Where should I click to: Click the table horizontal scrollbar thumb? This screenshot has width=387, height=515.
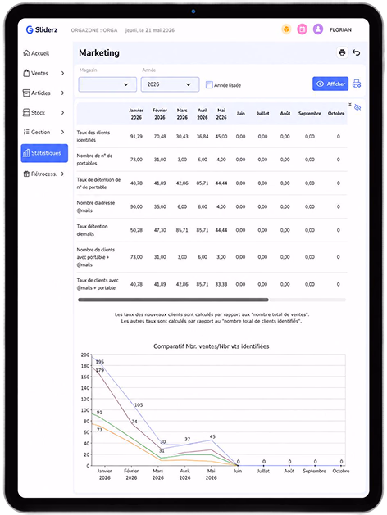[173, 300]
